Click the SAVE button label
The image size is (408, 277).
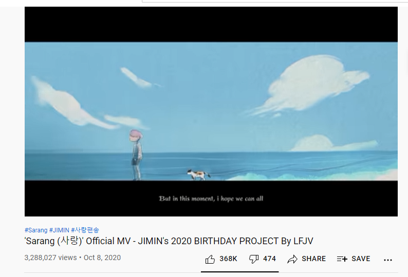pyautogui.click(x=361, y=259)
